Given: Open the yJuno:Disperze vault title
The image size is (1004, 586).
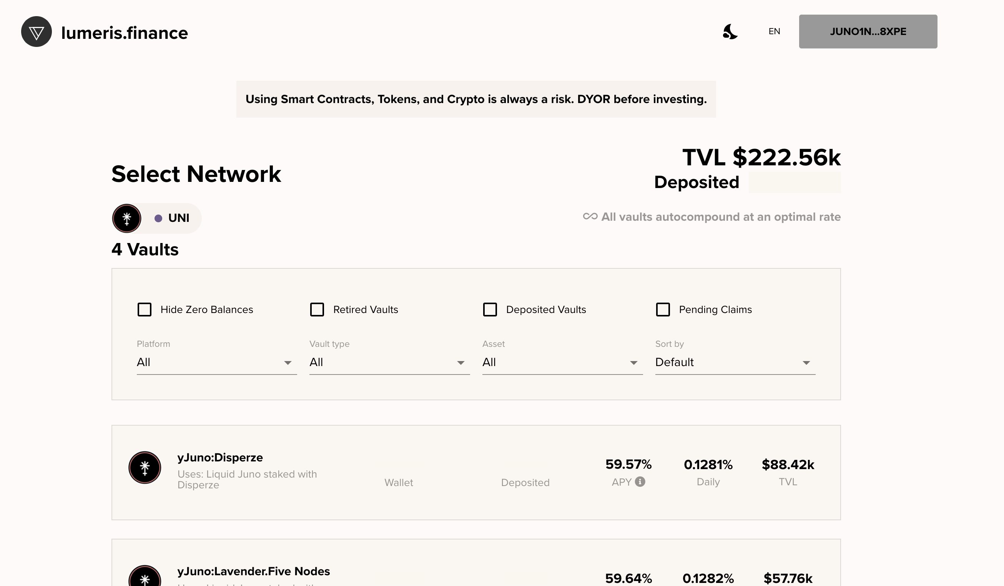Looking at the screenshot, I should 220,458.
